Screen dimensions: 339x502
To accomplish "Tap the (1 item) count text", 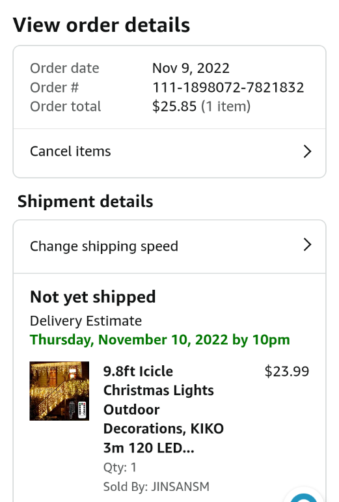I will pyautogui.click(x=226, y=106).
